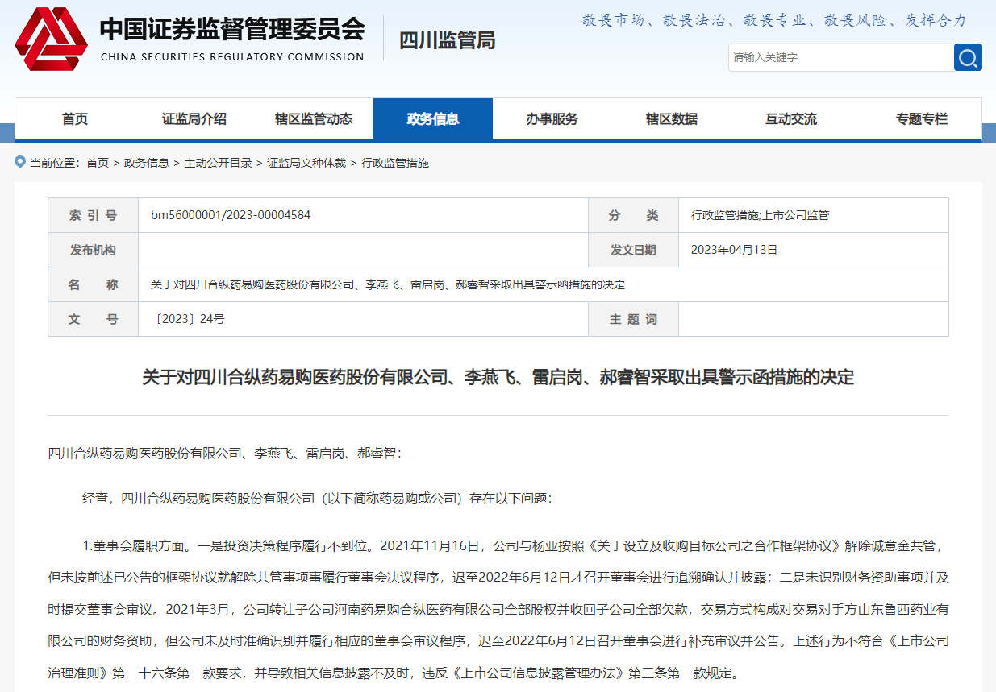Click the 发布机构 table header cell
The height and width of the screenshot is (692, 996).
(x=94, y=250)
